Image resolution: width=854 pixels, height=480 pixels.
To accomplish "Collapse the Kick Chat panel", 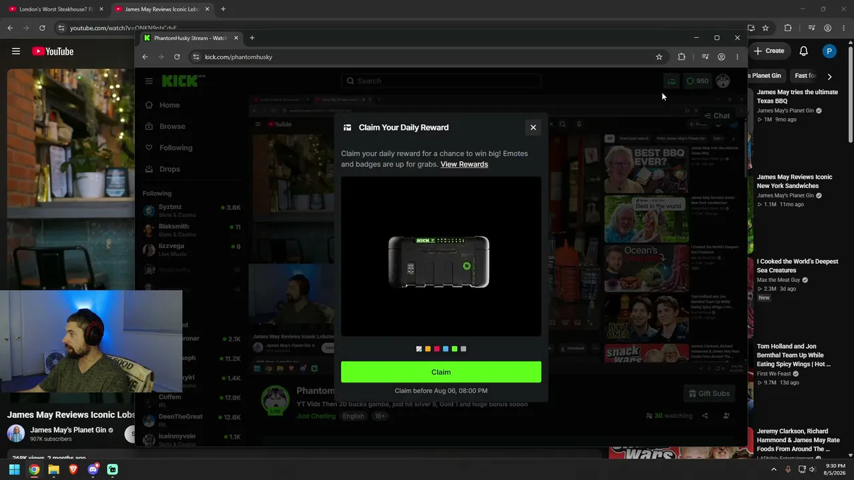I will pyautogui.click(x=717, y=115).
